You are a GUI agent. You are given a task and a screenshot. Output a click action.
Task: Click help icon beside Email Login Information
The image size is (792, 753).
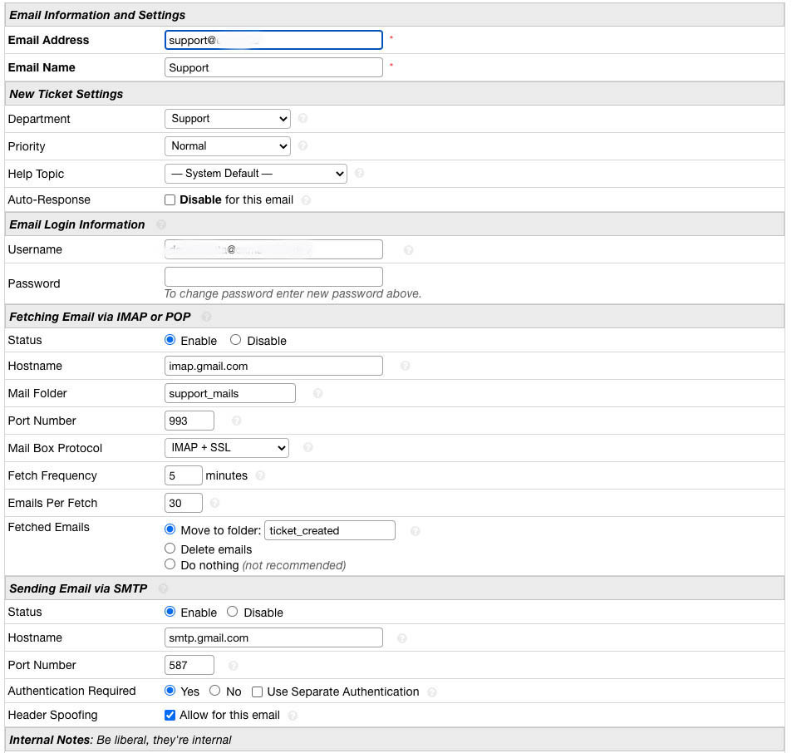point(160,224)
